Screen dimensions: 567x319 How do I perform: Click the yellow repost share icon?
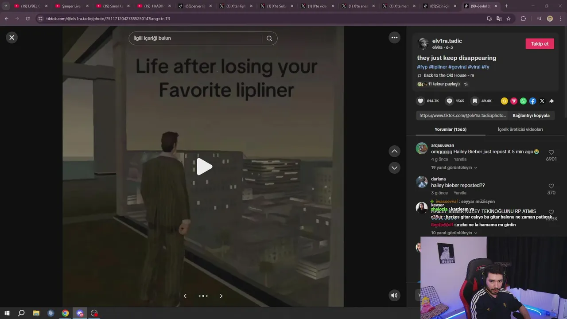[504, 101]
